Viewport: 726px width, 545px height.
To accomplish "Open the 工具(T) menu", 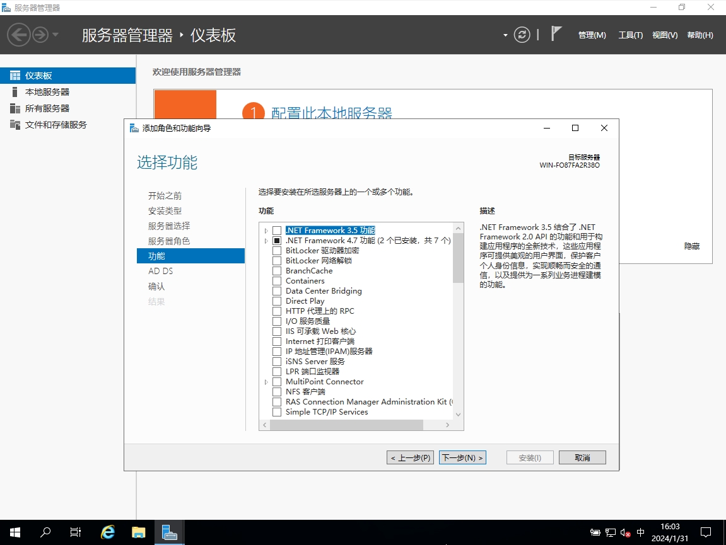I will click(630, 35).
